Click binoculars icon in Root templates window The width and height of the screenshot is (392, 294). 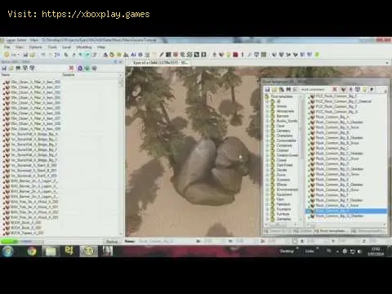pos(288,89)
